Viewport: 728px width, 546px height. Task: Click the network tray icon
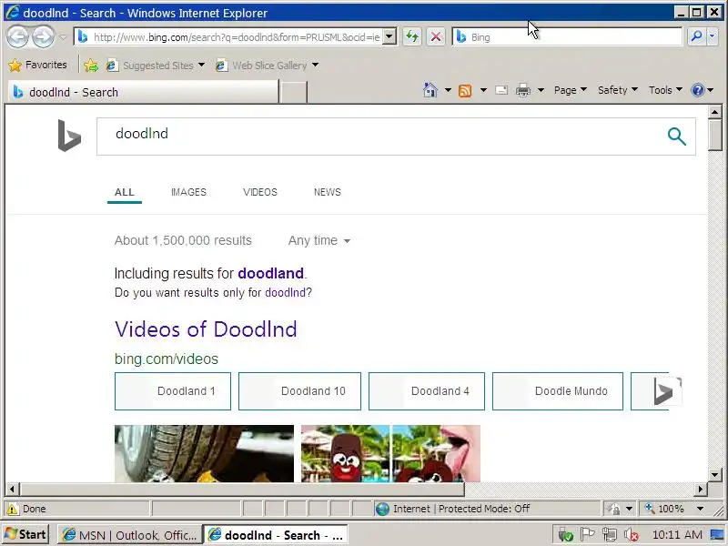click(x=610, y=535)
